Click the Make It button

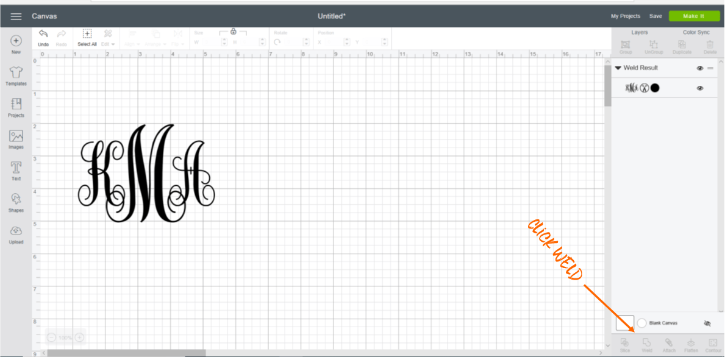(x=694, y=15)
